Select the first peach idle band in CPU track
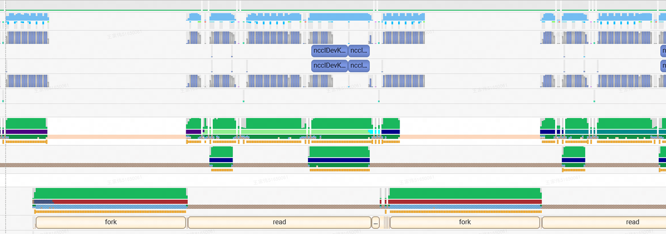This screenshot has width=666, height=234. (116, 137)
